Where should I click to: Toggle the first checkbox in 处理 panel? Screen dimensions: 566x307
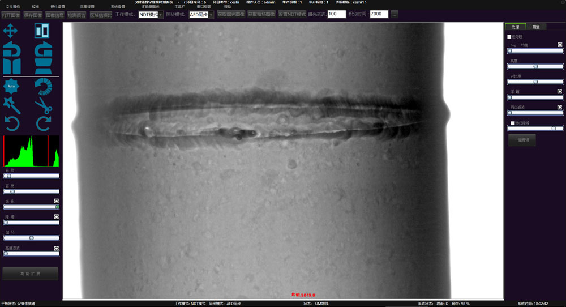click(509, 36)
